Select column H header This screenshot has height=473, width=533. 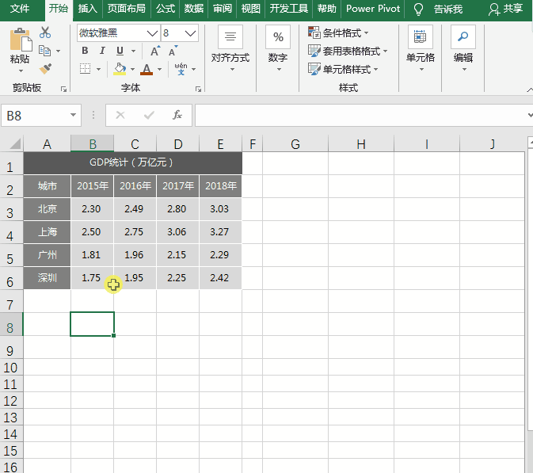tap(361, 144)
